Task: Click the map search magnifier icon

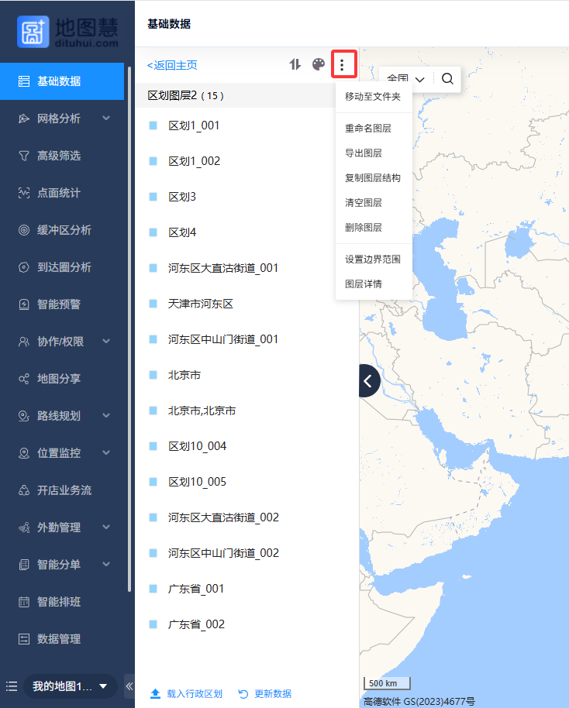Action: [x=448, y=79]
